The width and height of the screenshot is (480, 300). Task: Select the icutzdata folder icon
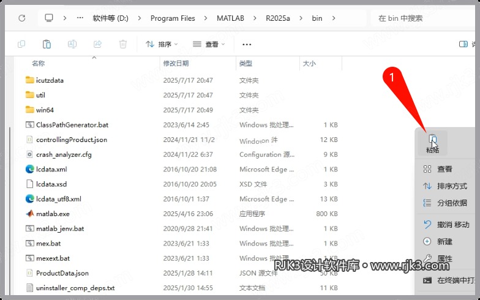coord(29,80)
